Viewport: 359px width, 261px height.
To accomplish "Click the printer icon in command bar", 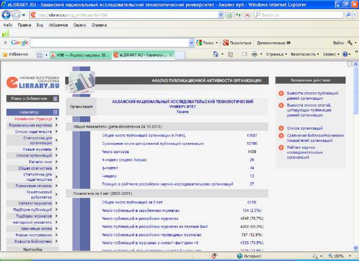I will (x=255, y=54).
